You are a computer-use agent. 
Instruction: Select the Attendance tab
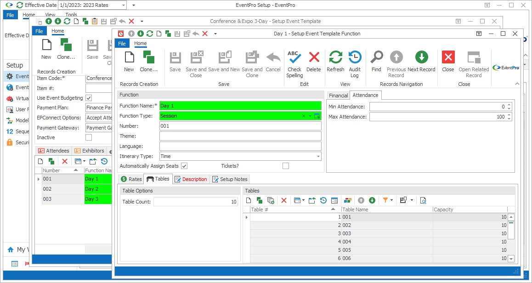point(365,95)
